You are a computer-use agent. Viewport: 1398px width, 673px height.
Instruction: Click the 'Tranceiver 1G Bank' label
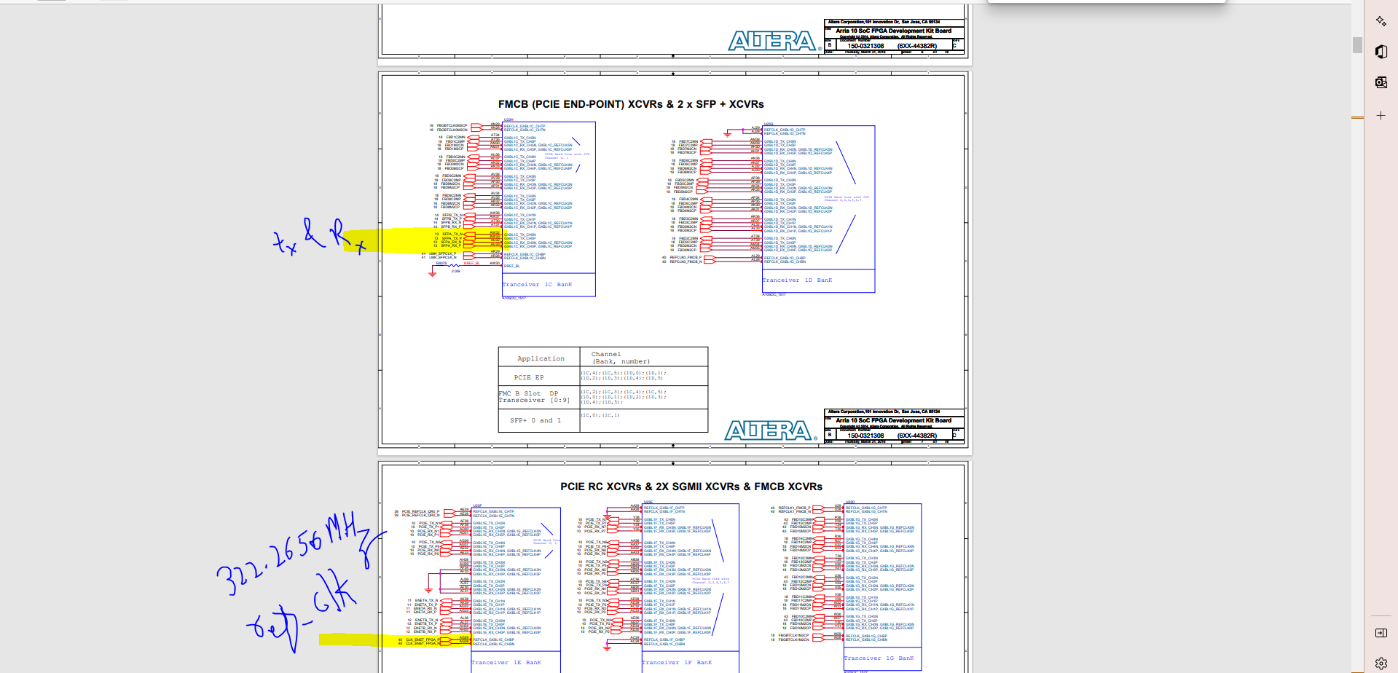pyautogui.click(x=879, y=658)
